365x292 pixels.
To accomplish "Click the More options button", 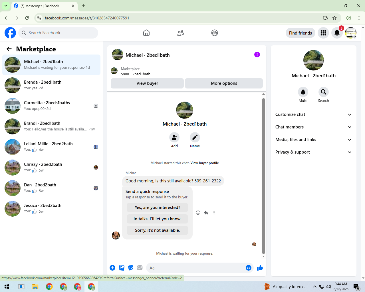I will (224, 83).
